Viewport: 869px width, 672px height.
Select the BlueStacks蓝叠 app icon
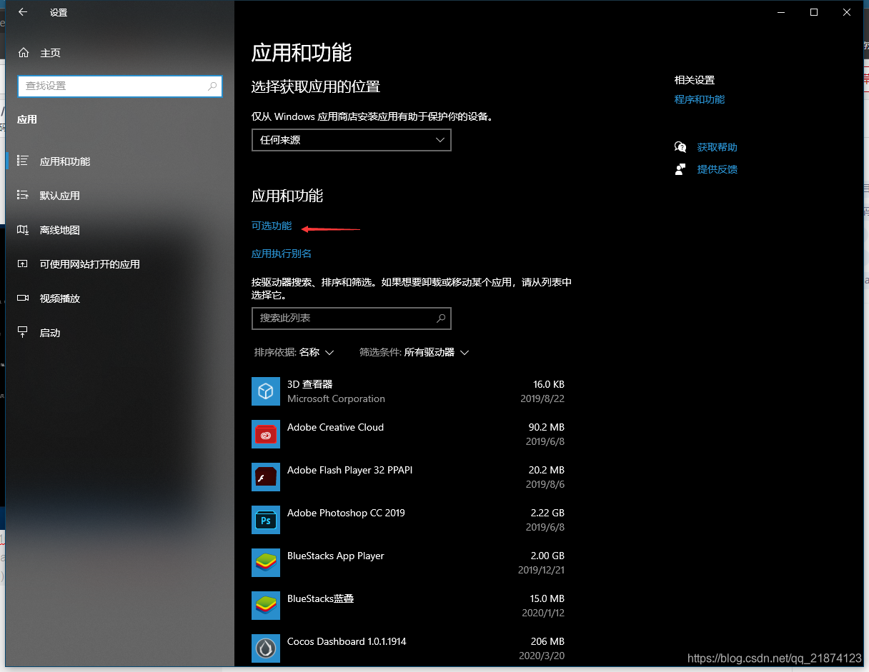pos(266,606)
